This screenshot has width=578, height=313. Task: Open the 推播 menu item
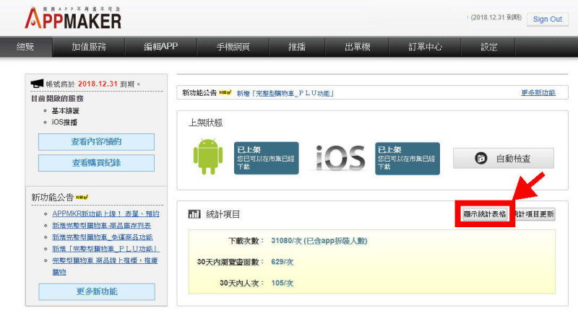(296, 47)
